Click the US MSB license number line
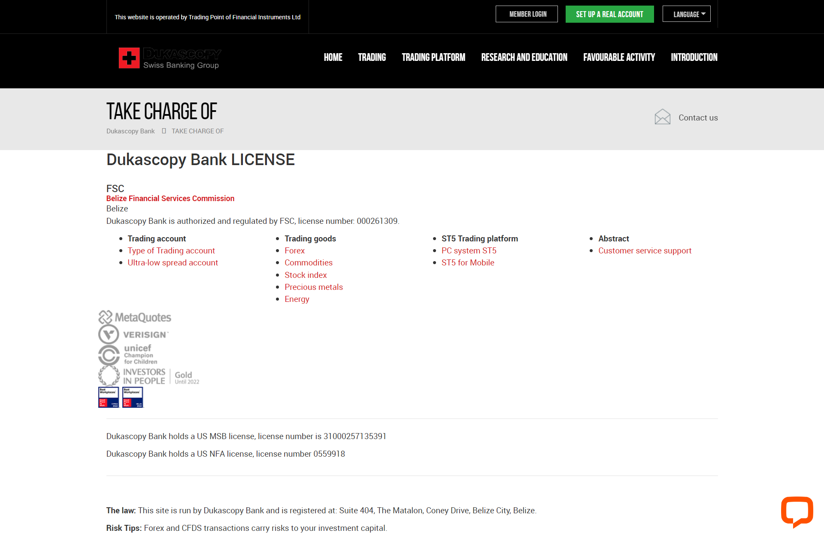The image size is (824, 539). click(246, 436)
